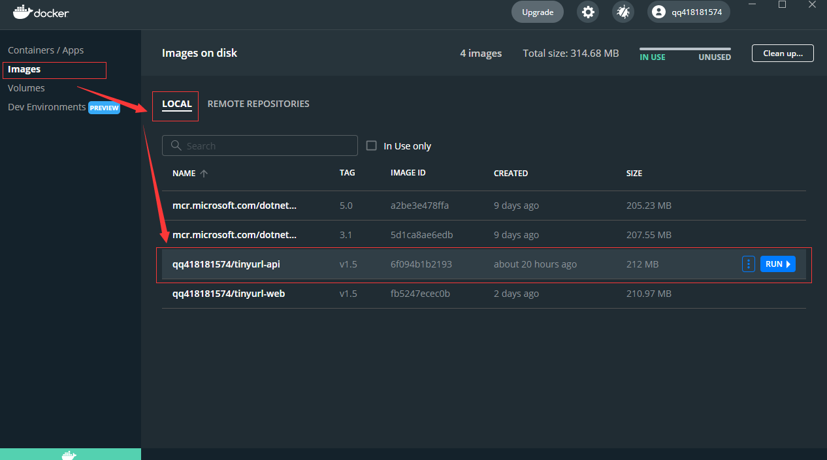This screenshot has height=460, width=827.
Task: Click the Docker whale logo in title bar
Action: pos(23,12)
